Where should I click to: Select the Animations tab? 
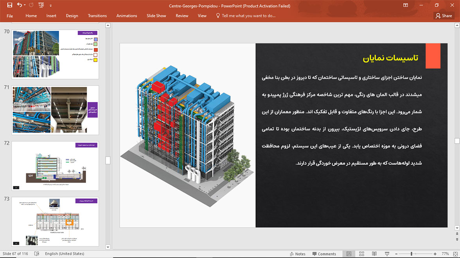(127, 16)
